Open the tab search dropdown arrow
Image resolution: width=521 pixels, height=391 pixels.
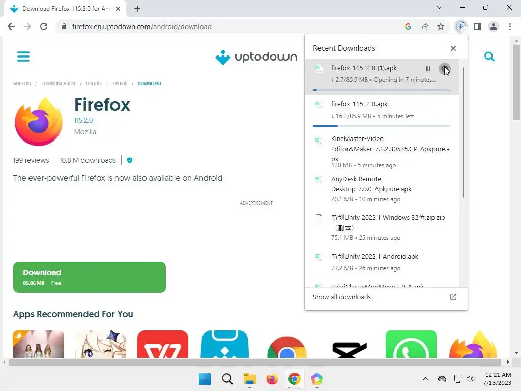coord(439,7)
